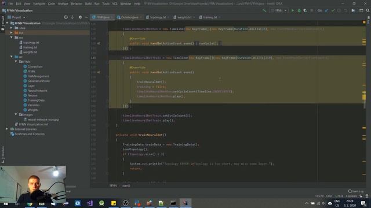The height and width of the screenshot is (208, 371).
Task: Select the Weights class in tree
Action: (x=33, y=110)
